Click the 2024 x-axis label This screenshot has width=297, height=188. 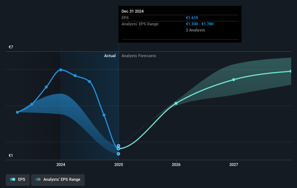coord(61,164)
